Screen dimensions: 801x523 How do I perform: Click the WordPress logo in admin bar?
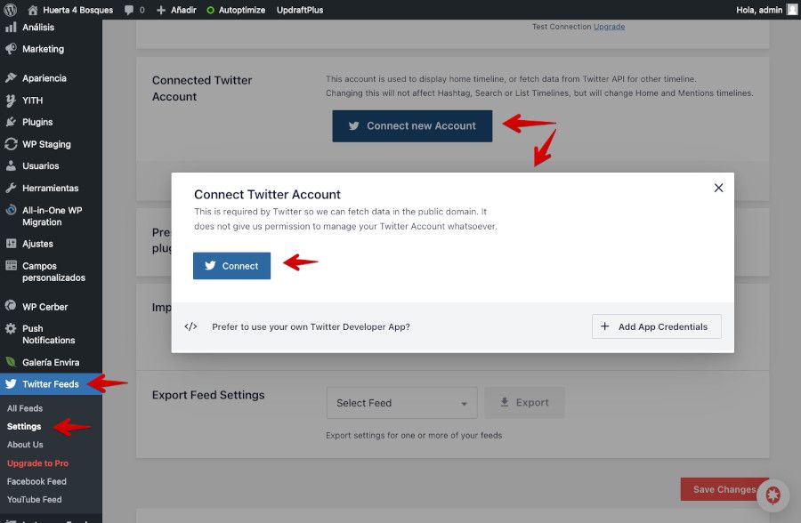coord(10,10)
